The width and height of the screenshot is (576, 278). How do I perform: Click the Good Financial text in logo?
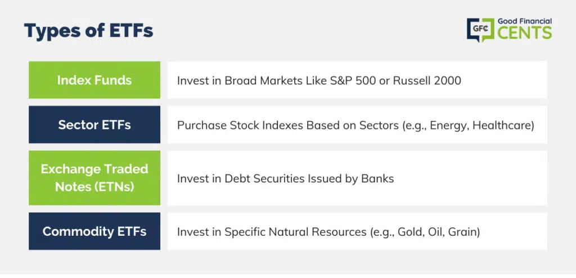click(x=525, y=22)
